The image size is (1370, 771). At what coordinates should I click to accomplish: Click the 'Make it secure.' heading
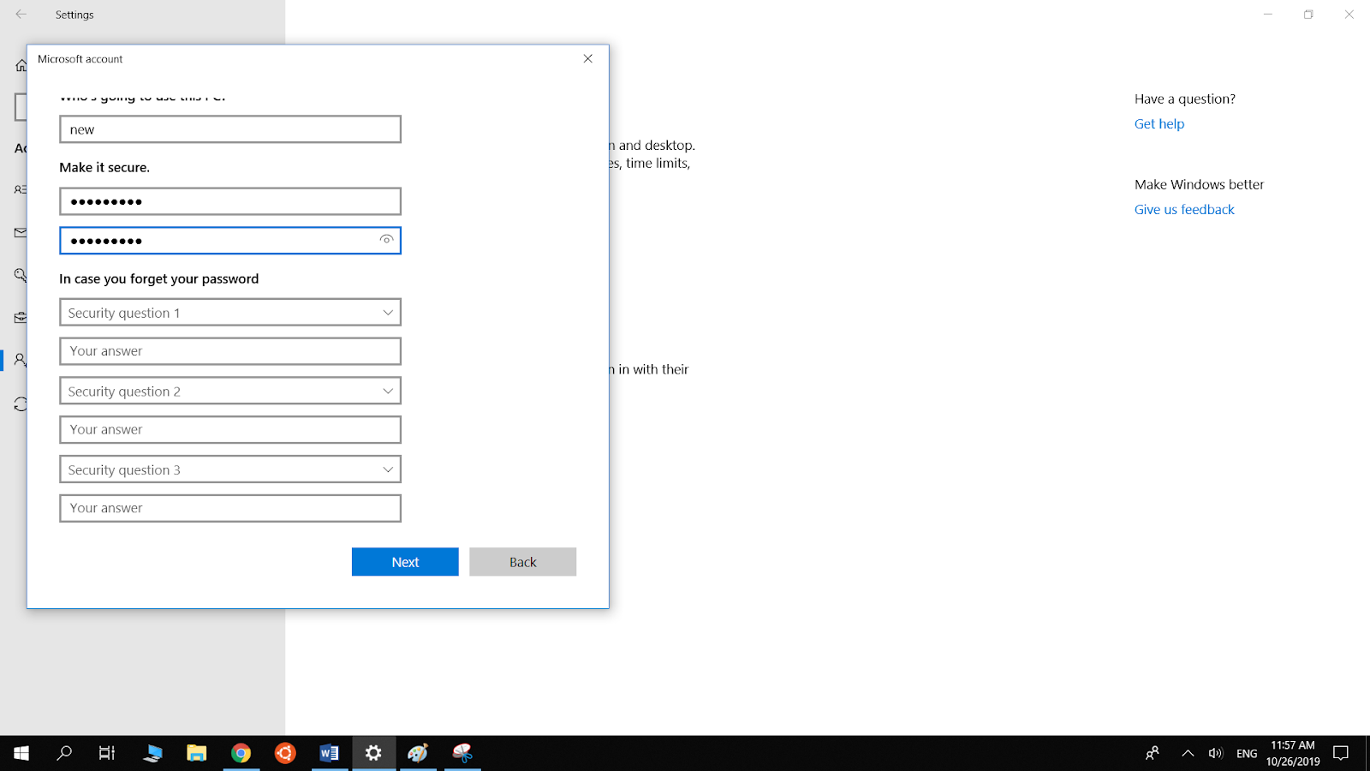point(104,167)
